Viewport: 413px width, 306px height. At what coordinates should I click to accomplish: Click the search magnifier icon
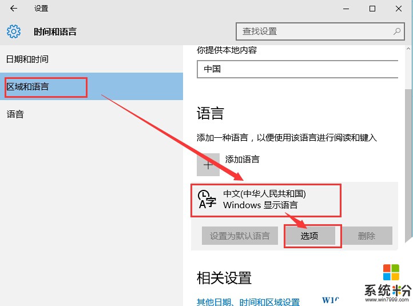pyautogui.click(x=396, y=31)
